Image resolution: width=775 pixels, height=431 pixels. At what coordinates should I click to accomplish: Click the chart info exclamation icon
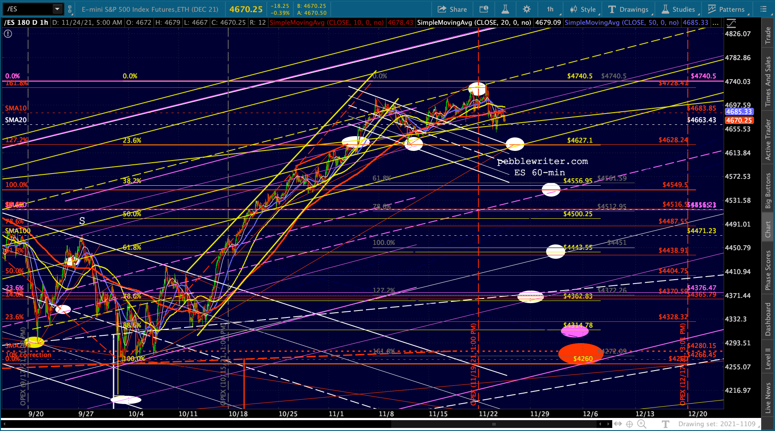[x=8, y=33]
